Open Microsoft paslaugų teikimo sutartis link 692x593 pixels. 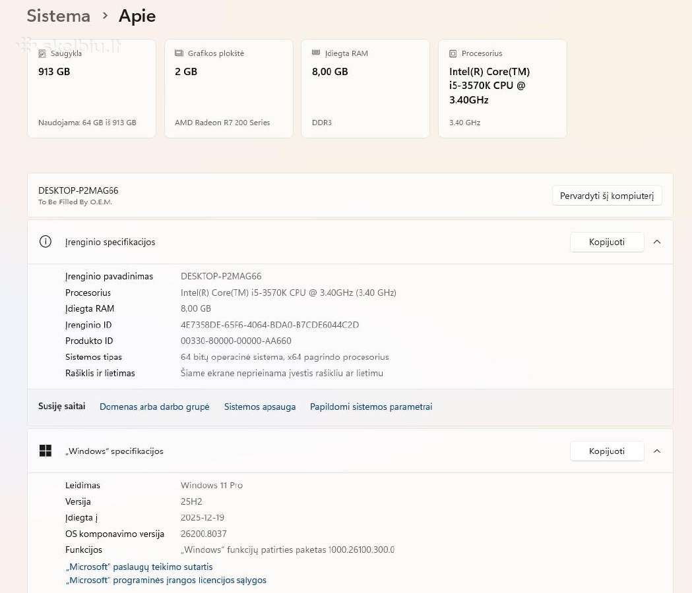139,567
